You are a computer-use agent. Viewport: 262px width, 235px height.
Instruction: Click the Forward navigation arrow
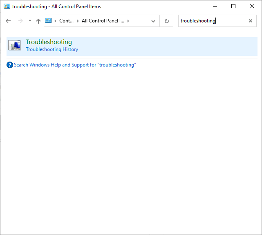pos(20,21)
